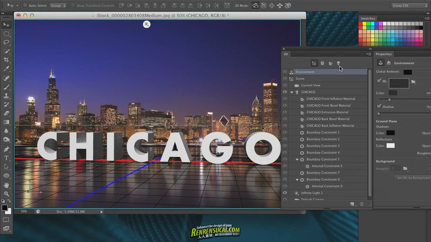Toggle the Shadow checkbox
Image resolution: width=431 pixels, height=242 pixels.
click(379, 107)
